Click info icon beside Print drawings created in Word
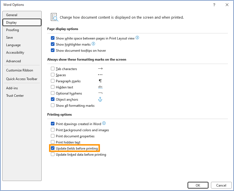234x191 pixels. (104, 123)
